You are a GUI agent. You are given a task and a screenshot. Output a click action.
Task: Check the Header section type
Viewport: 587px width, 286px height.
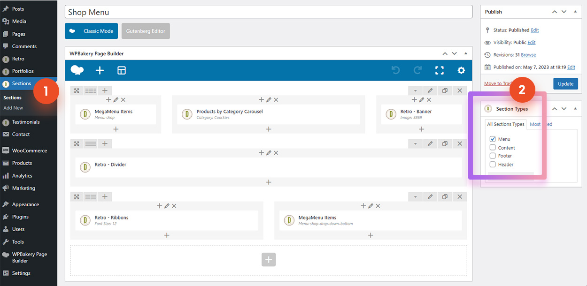(493, 164)
